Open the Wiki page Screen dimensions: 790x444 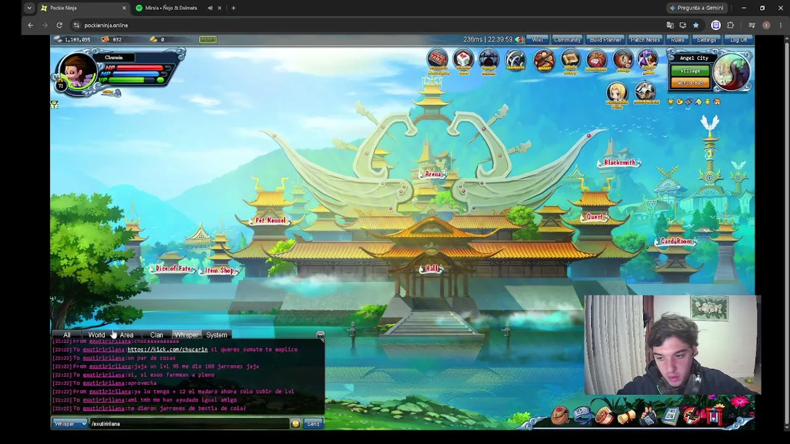537,39
